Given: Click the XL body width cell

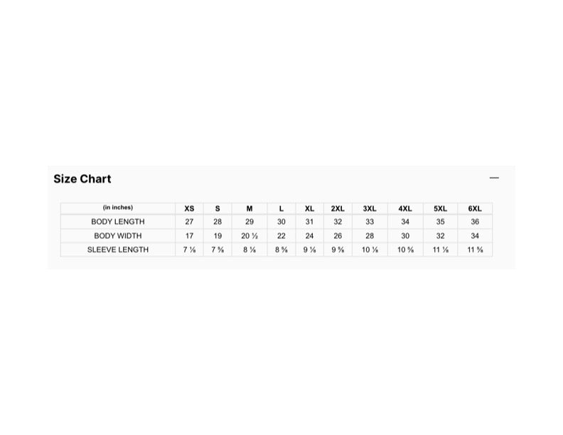Looking at the screenshot, I should point(309,236).
